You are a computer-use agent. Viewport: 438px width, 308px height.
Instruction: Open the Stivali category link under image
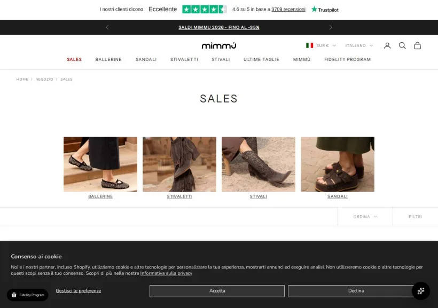click(x=259, y=196)
